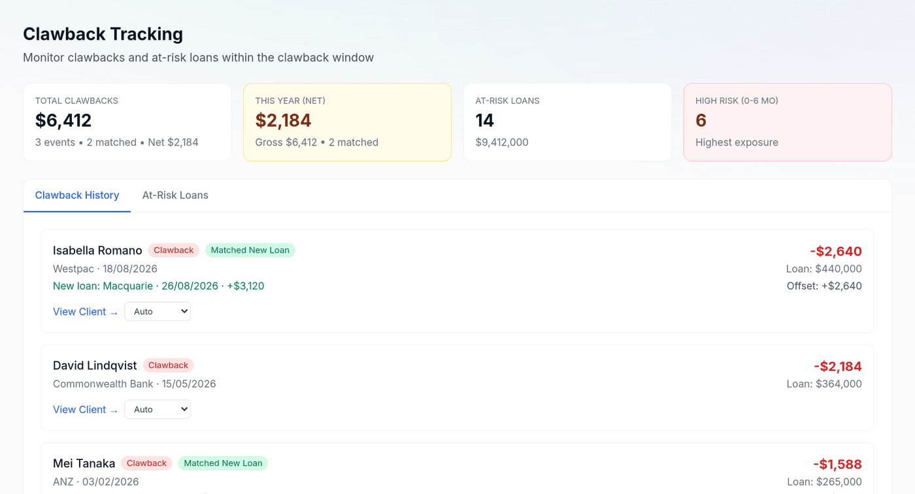Click the Commonwealth Bank · 15/05/2026 text
The width and height of the screenshot is (915, 494).
[135, 384]
